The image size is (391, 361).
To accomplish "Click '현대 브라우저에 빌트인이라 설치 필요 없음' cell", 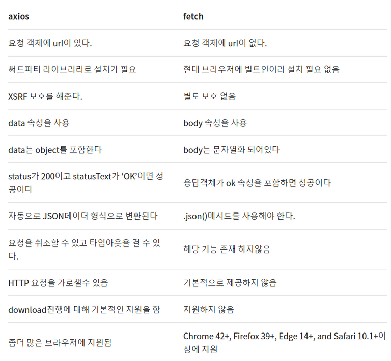I will point(261,70).
